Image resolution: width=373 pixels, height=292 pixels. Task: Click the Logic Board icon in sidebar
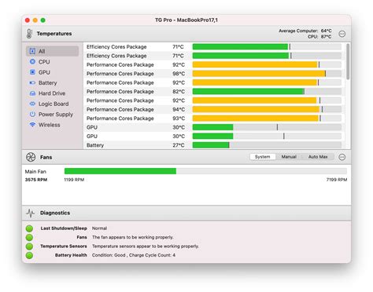(x=32, y=104)
